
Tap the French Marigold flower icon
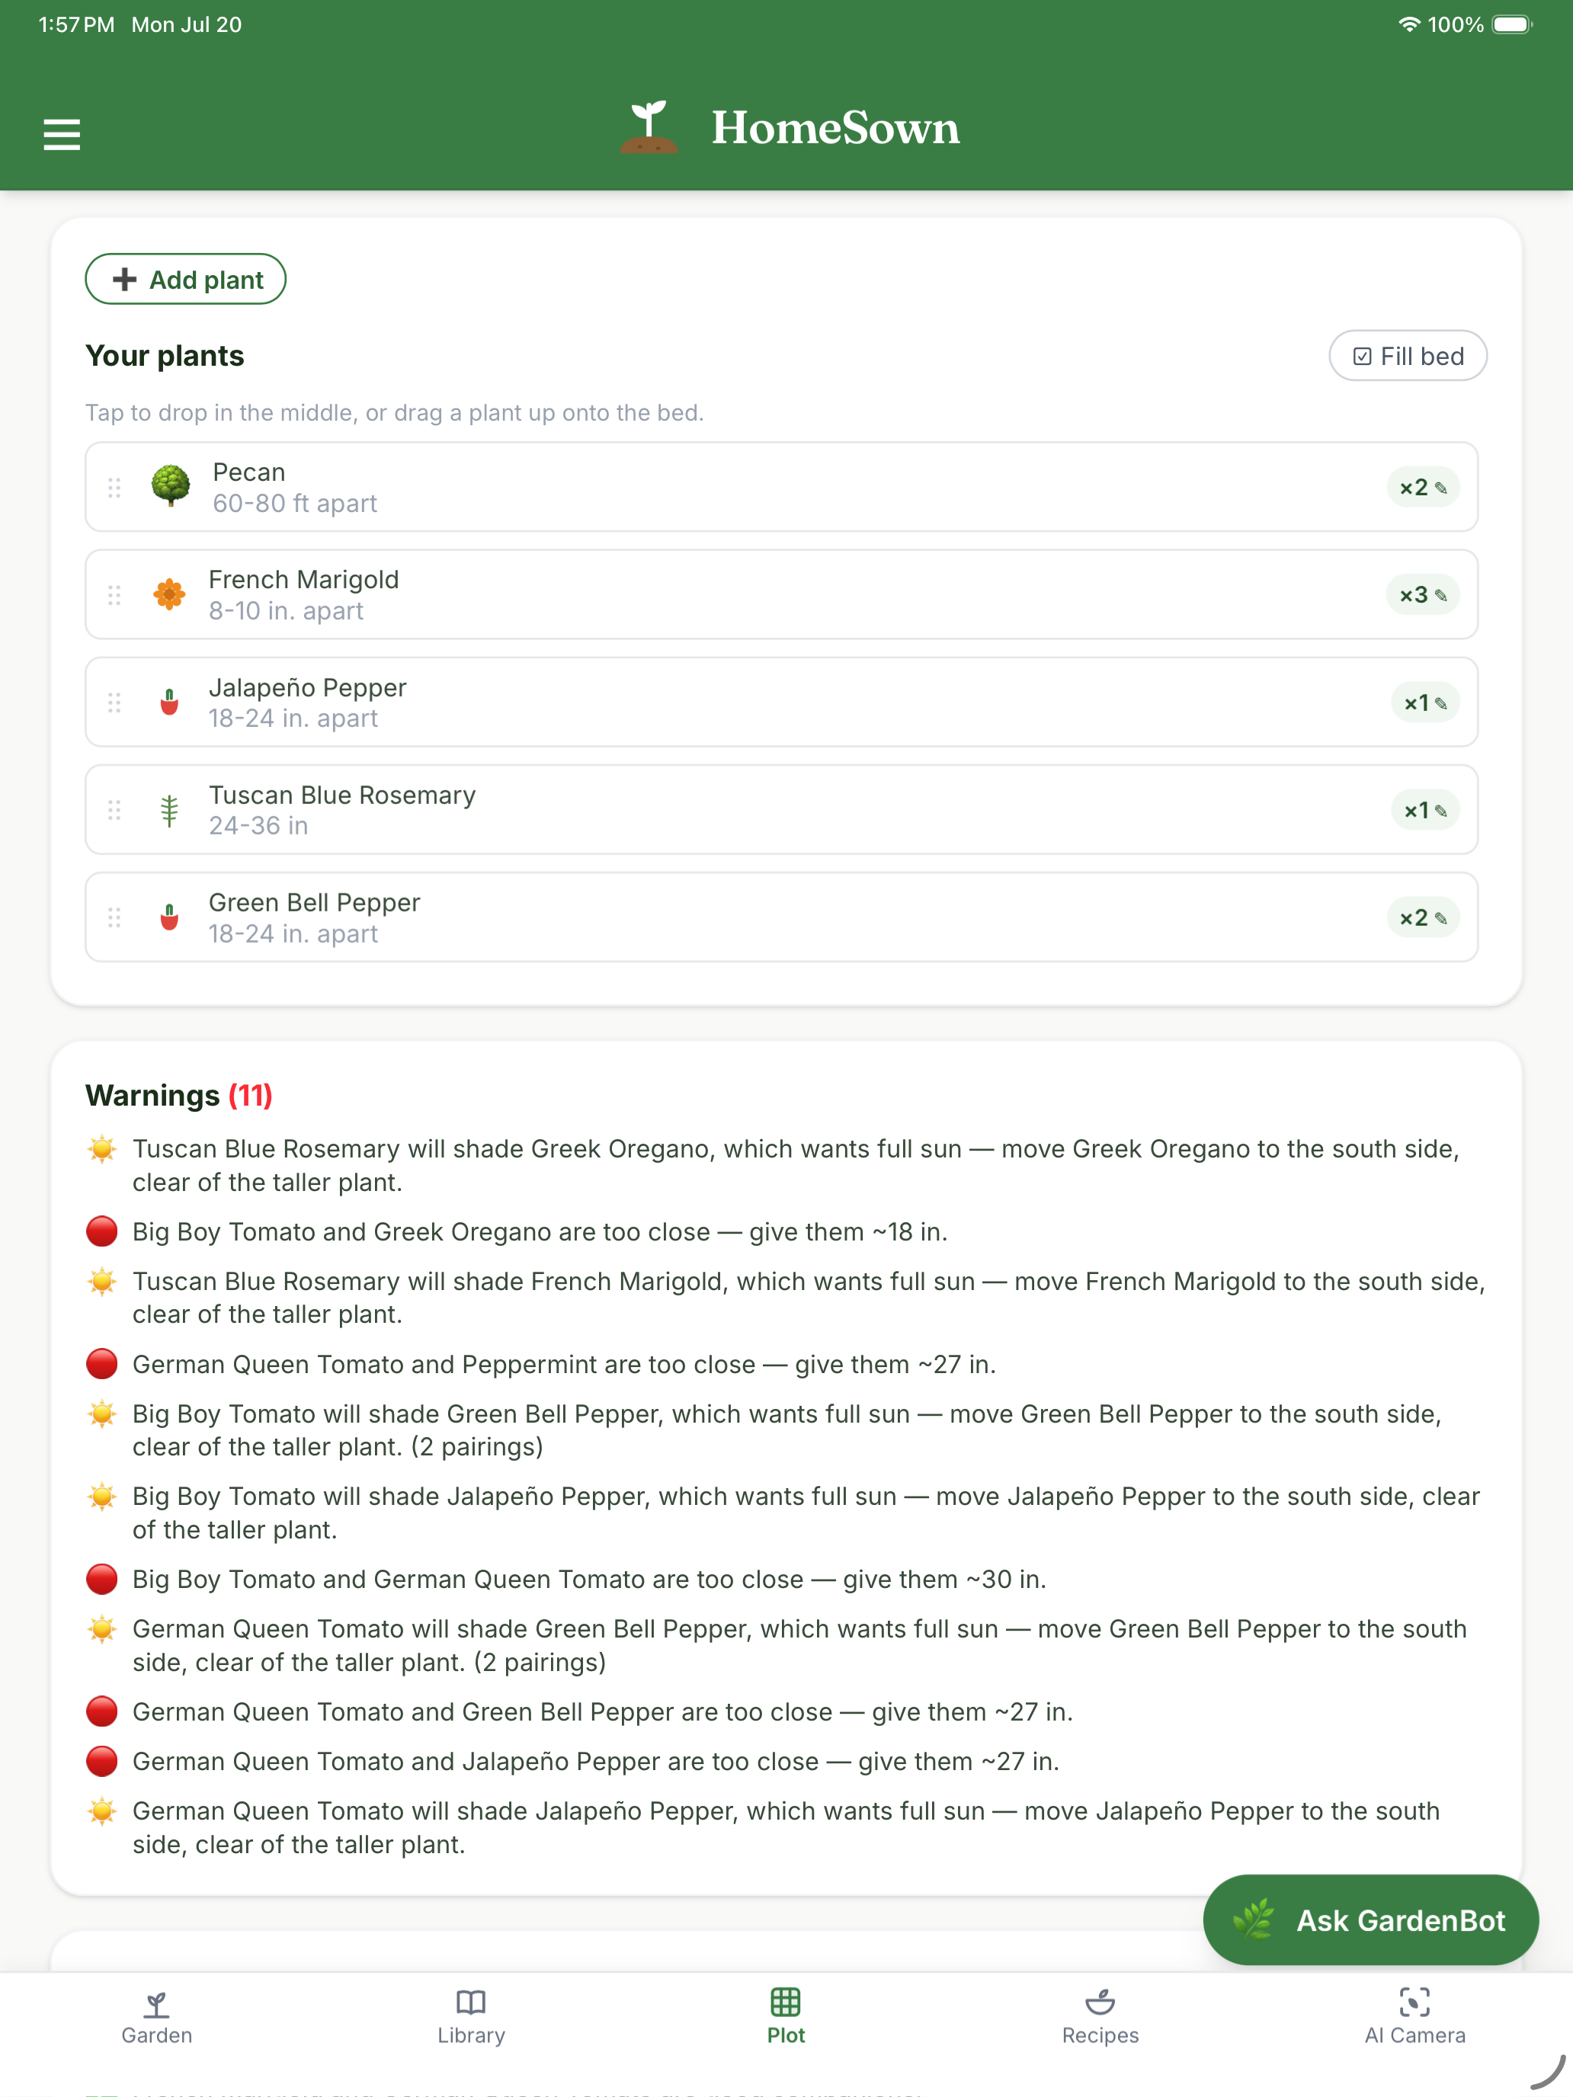click(x=170, y=594)
